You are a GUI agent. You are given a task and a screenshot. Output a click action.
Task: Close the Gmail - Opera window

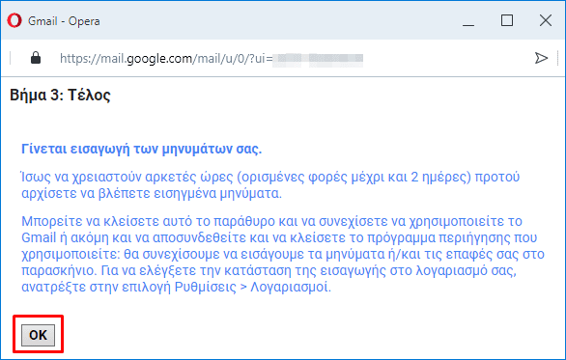546,21
